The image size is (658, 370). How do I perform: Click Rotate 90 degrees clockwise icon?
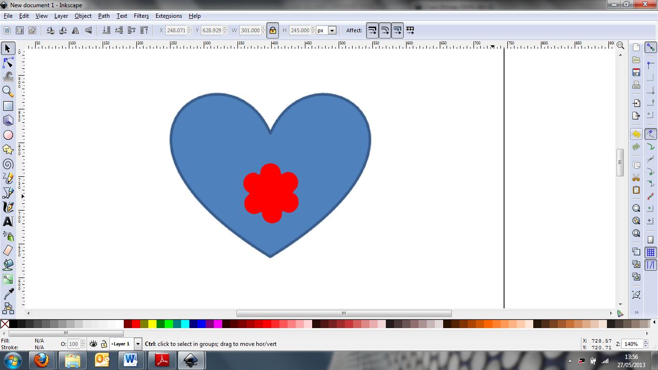pos(63,30)
